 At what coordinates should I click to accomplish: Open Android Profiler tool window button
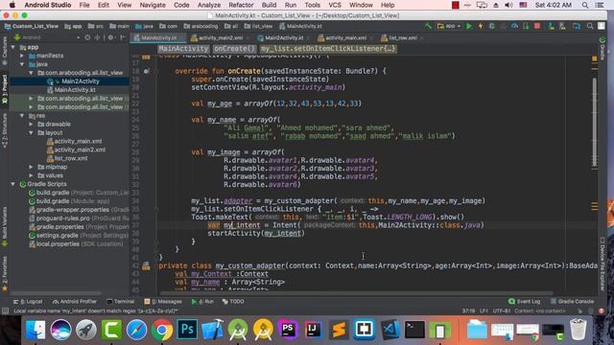tap(75, 302)
